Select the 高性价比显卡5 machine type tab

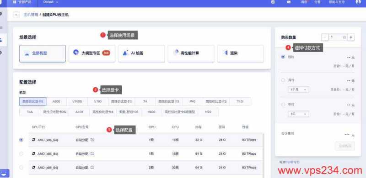[x=121, y=102]
